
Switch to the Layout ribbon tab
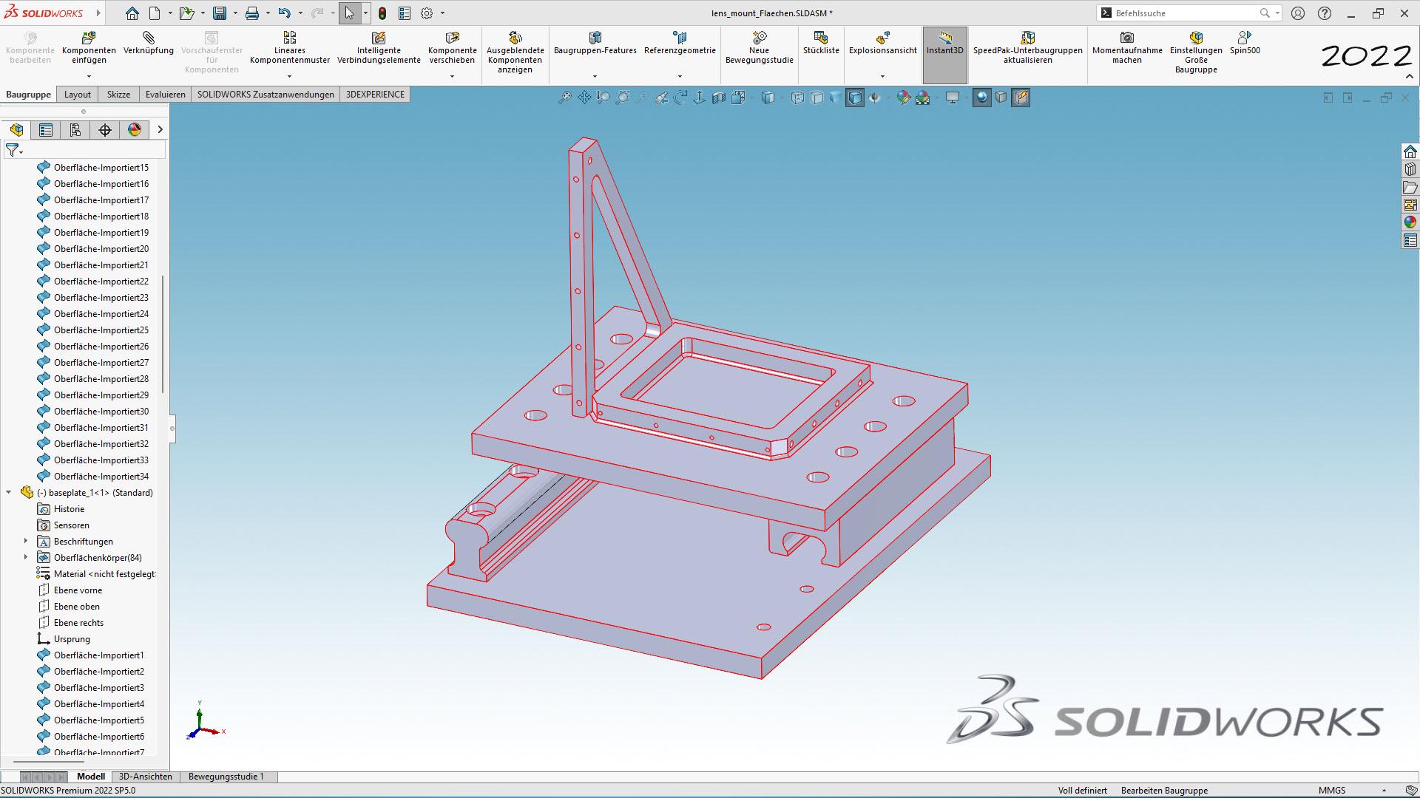coord(77,95)
